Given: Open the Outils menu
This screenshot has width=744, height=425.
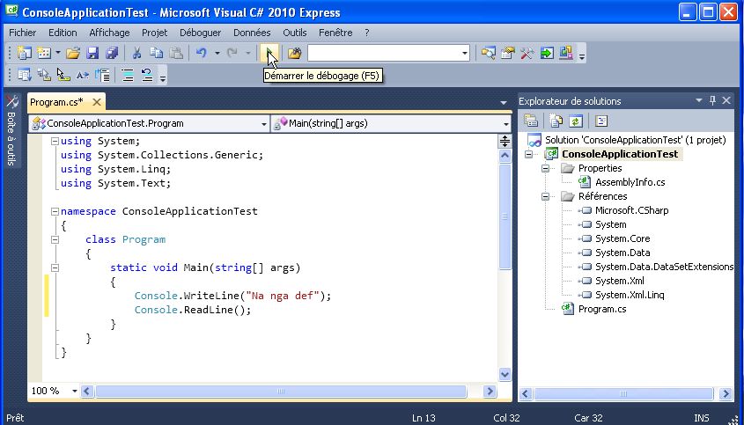Looking at the screenshot, I should coord(295,33).
